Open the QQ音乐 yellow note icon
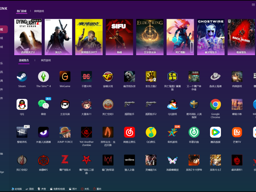Image resolution: width=256 pixels, height=192 pixels. click(x=151, y=132)
